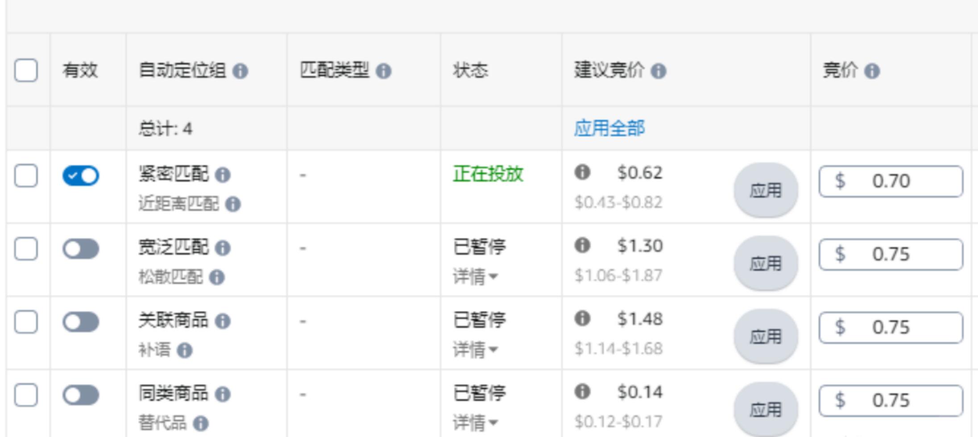Click info icon before $0.62 suggested bid
This screenshot has height=437, width=978.
click(582, 172)
